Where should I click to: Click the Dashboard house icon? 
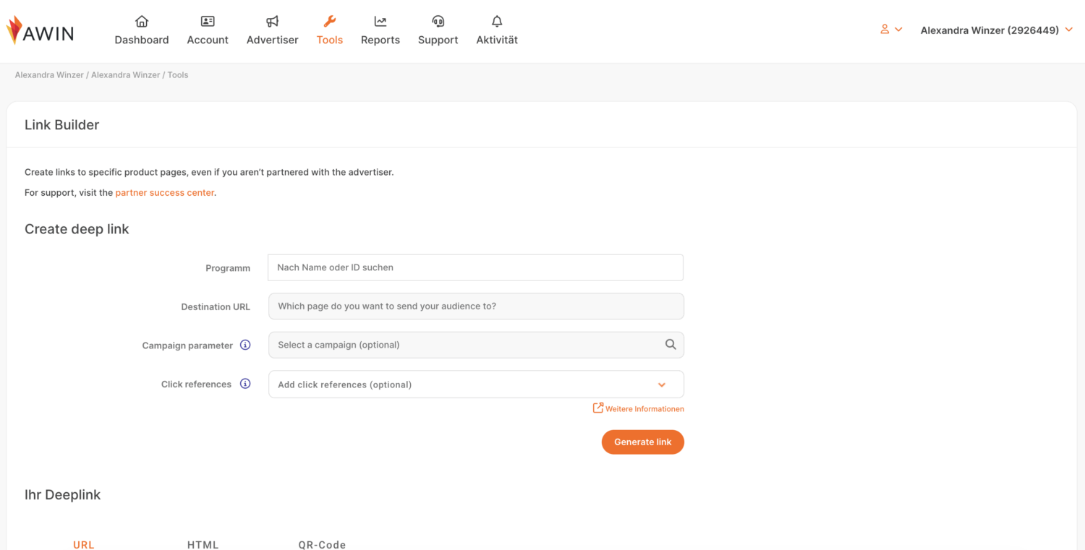(142, 21)
